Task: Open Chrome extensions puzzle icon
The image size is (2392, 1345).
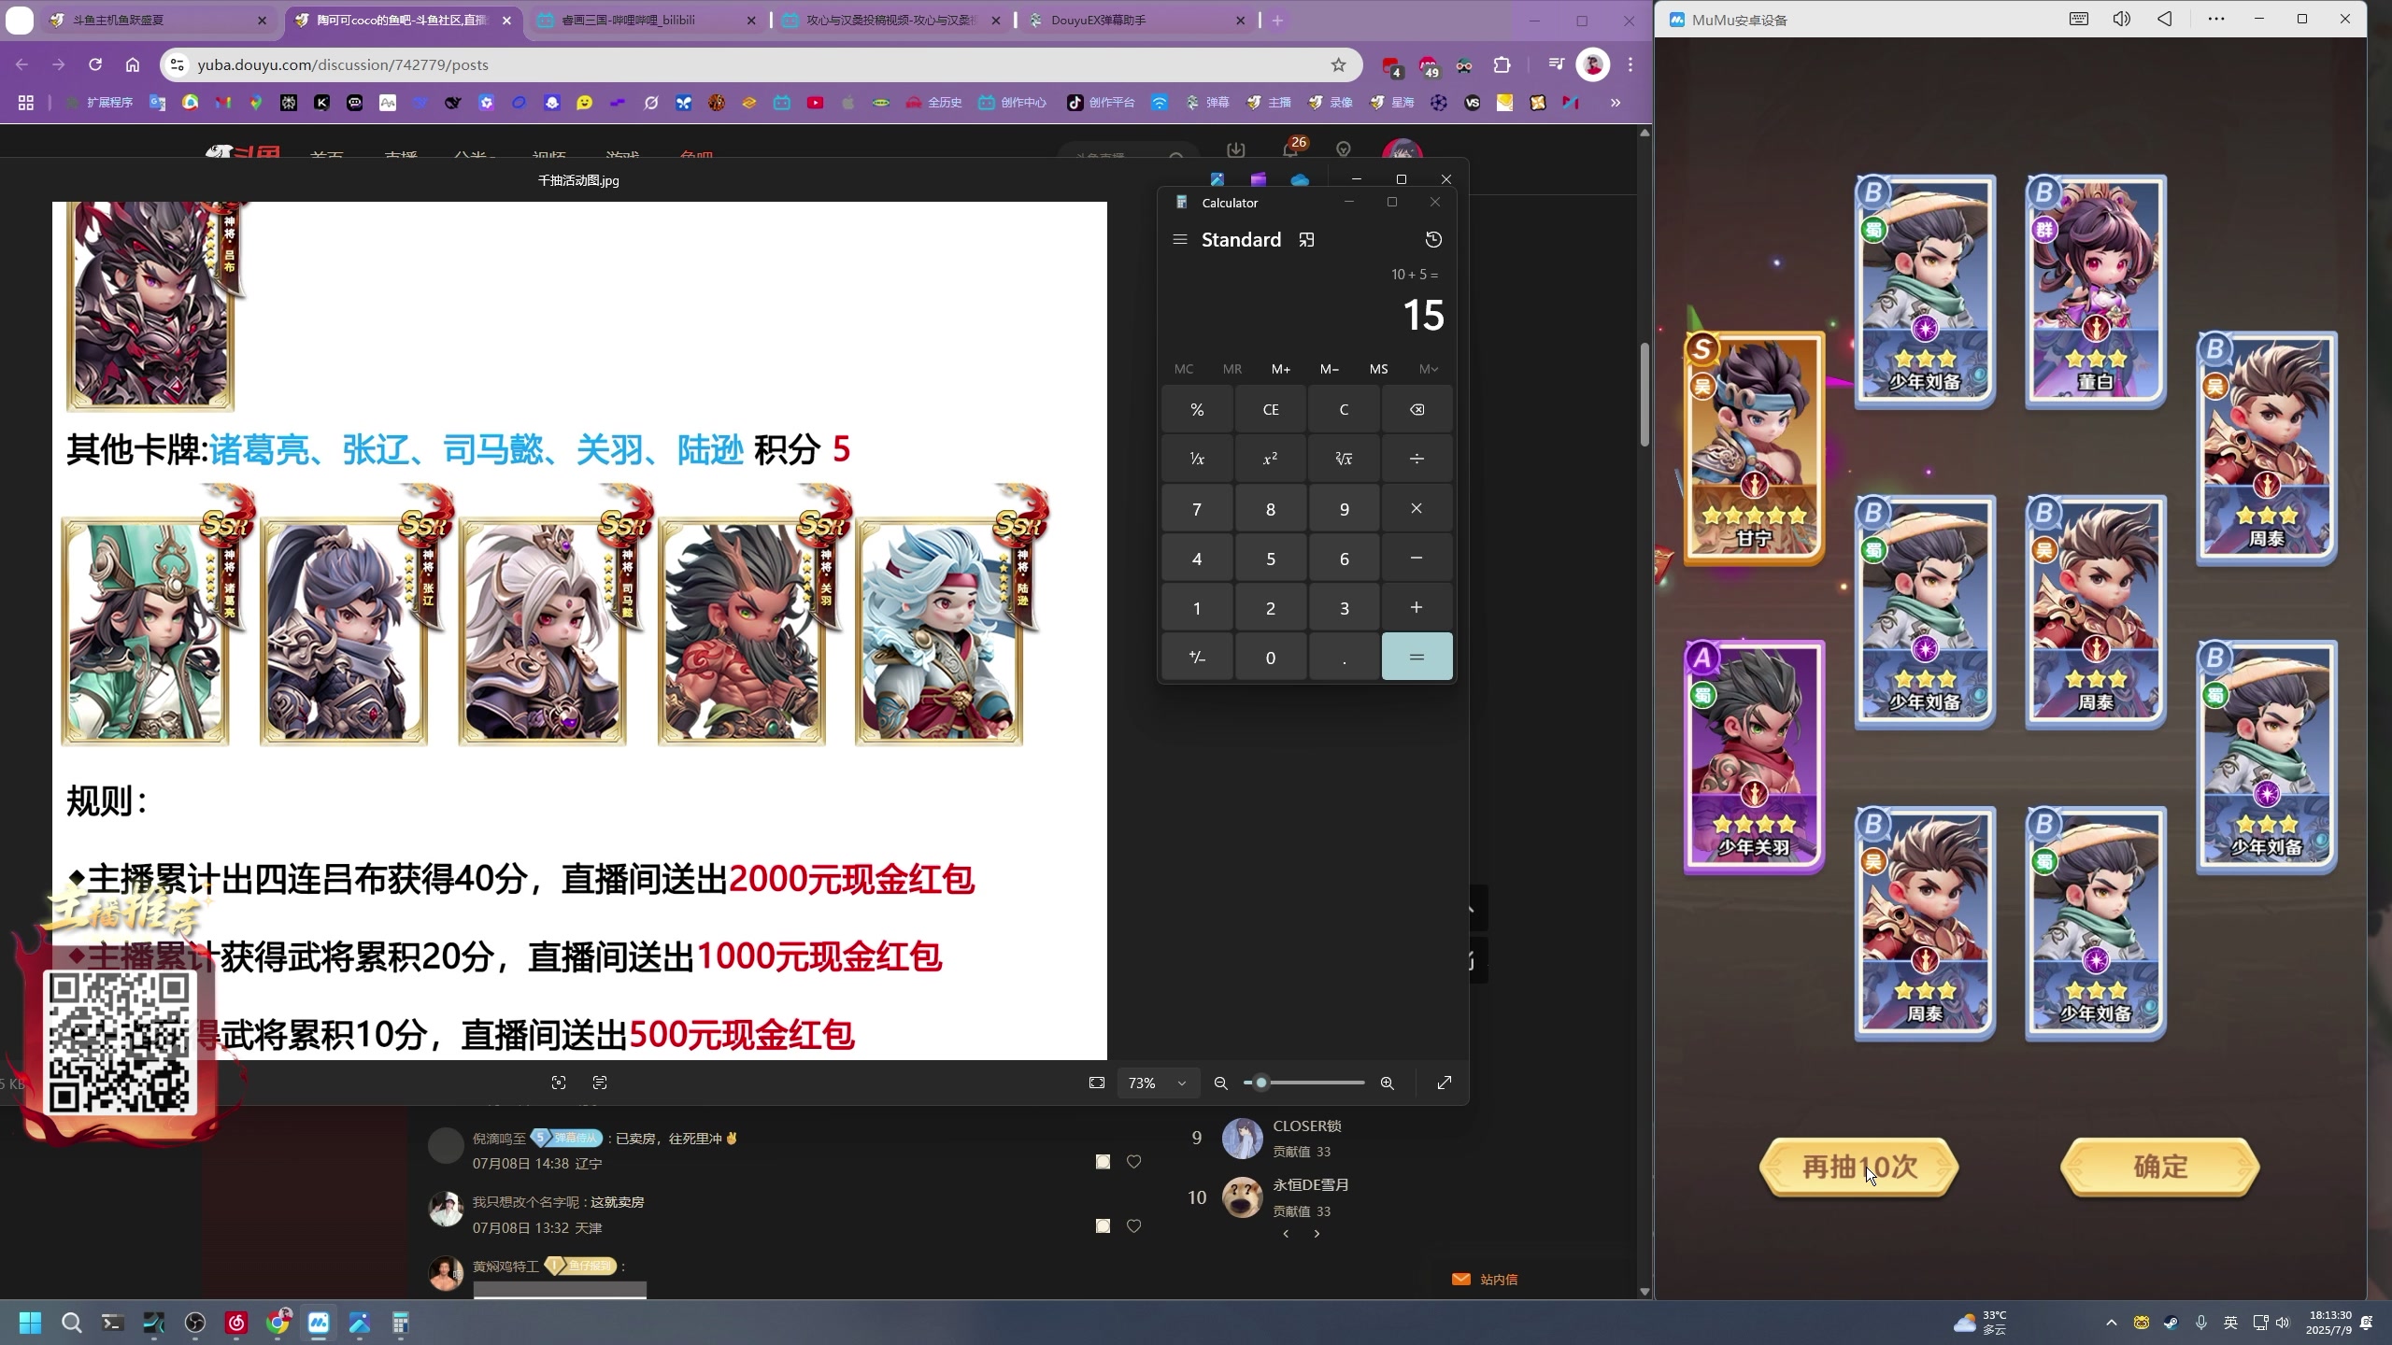Action: coord(1502,64)
